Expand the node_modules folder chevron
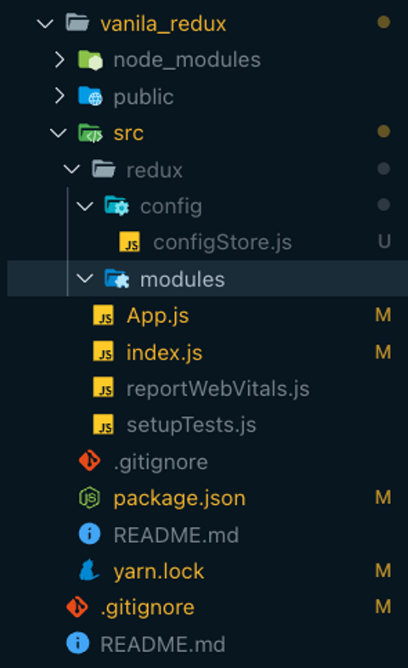 [x=59, y=60]
